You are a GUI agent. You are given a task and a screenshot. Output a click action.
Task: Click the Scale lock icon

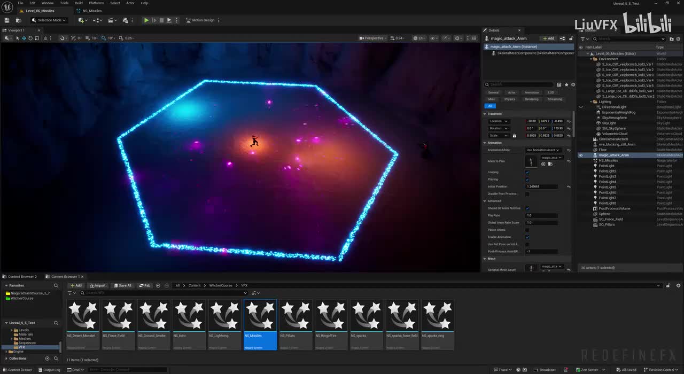pyautogui.click(x=514, y=136)
